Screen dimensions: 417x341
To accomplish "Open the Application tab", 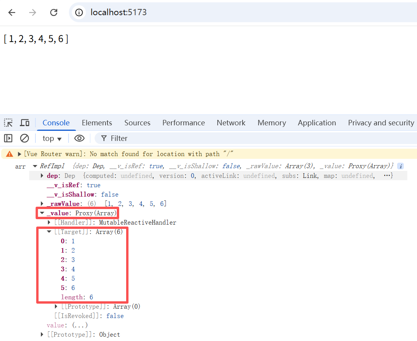I will [317, 123].
